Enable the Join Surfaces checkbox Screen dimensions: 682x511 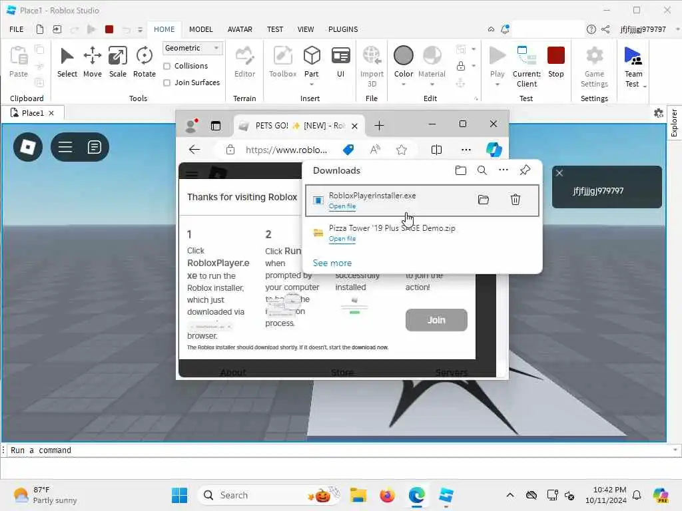pyautogui.click(x=167, y=83)
